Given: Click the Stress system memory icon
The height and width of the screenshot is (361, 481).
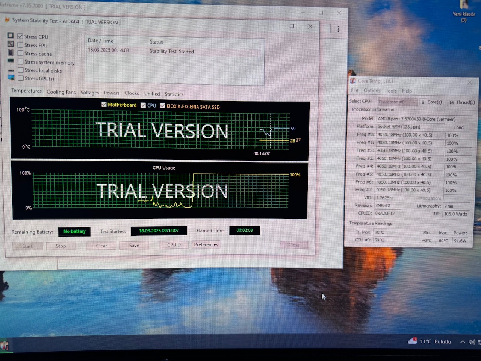Looking at the screenshot, I should 11,61.
